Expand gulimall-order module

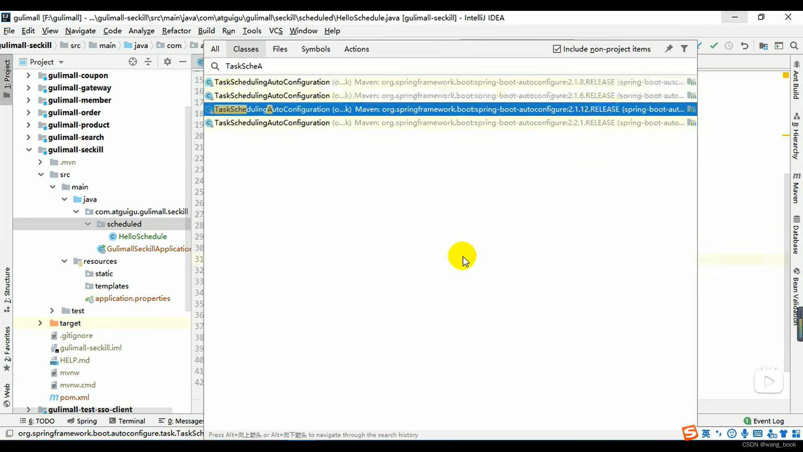[28, 113]
